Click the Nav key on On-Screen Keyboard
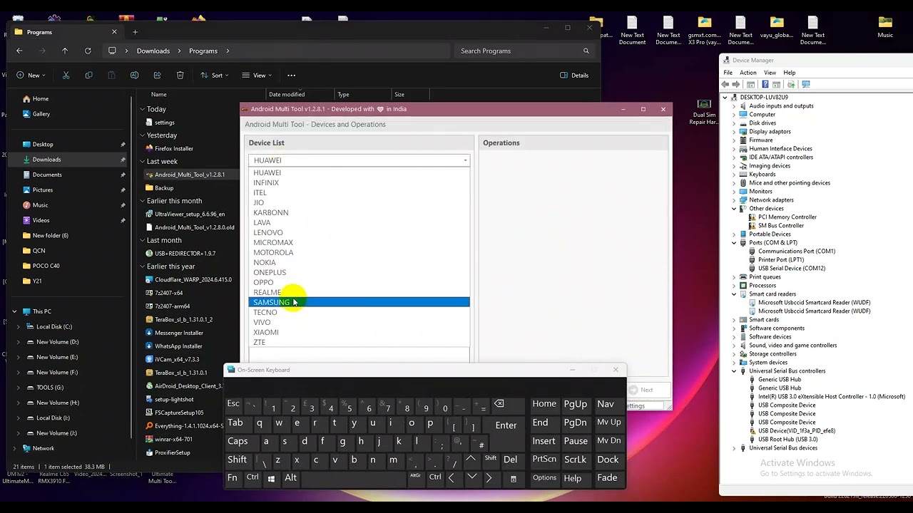Viewport: 913px width, 513px height. pos(606,404)
